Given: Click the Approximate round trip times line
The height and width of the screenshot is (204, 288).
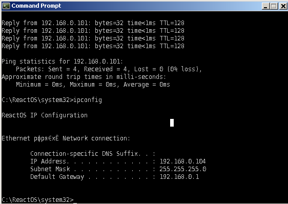Looking at the screenshot, I should click(x=84, y=77).
